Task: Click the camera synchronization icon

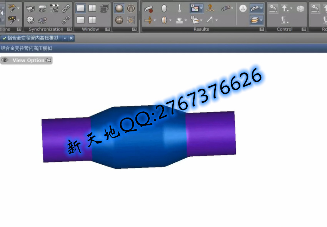Action: 31,8
